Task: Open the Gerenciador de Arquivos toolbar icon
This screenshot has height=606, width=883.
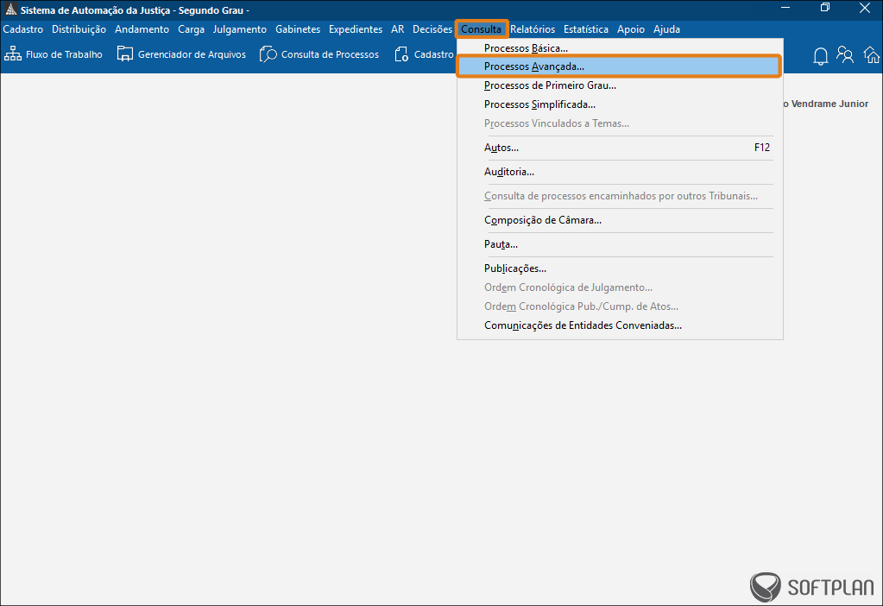Action: [x=124, y=54]
